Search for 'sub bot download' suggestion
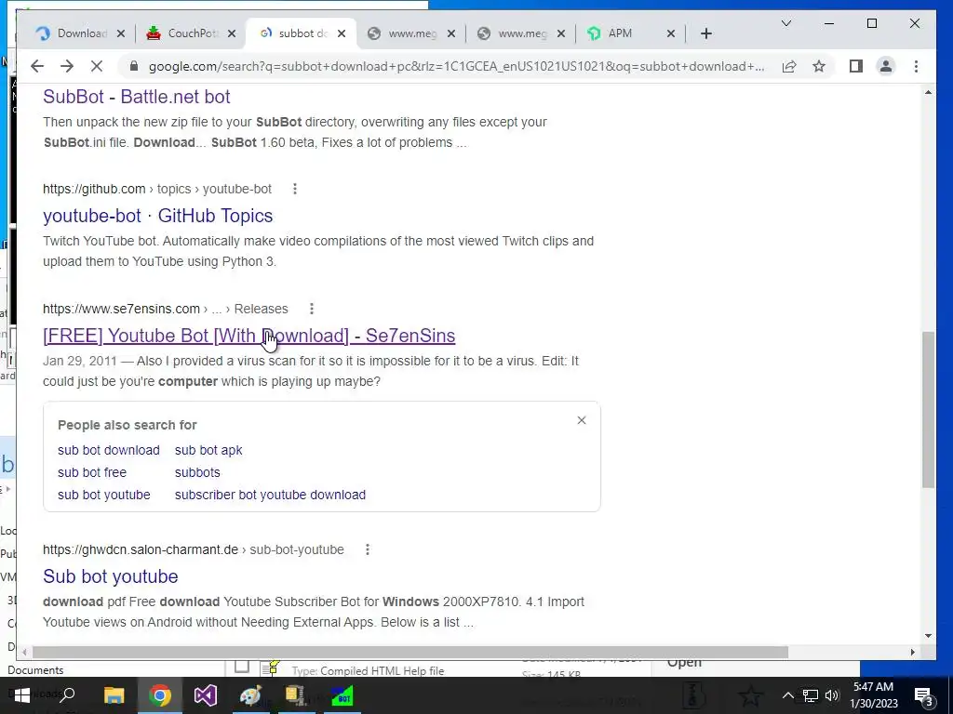Viewport: 953px width, 714px height. click(x=109, y=450)
